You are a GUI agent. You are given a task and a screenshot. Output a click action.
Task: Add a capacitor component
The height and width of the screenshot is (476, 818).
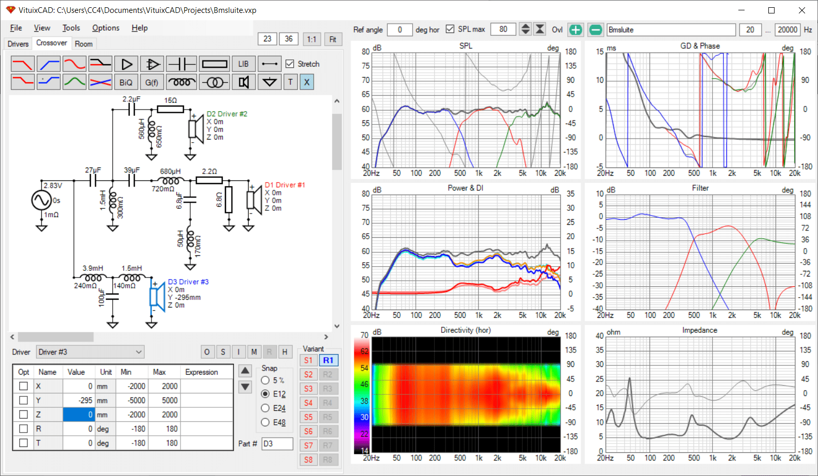[181, 64]
